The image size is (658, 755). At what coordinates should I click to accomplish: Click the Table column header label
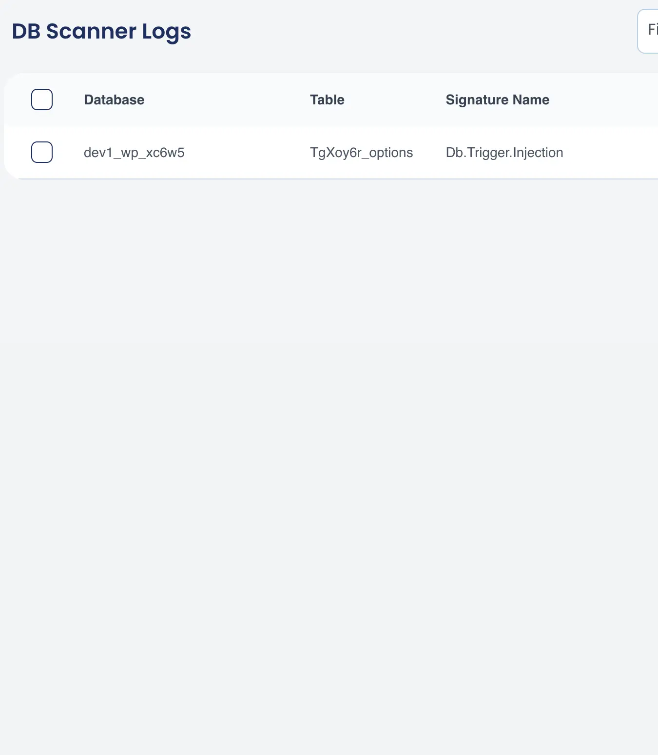[327, 99]
